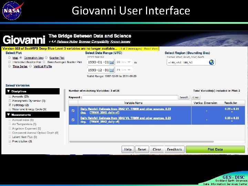Image resolution: width=248 pixels, height=186 pixels.
Task: Click the Angstrom Exponent (0) measurement
Action: tap(27, 128)
